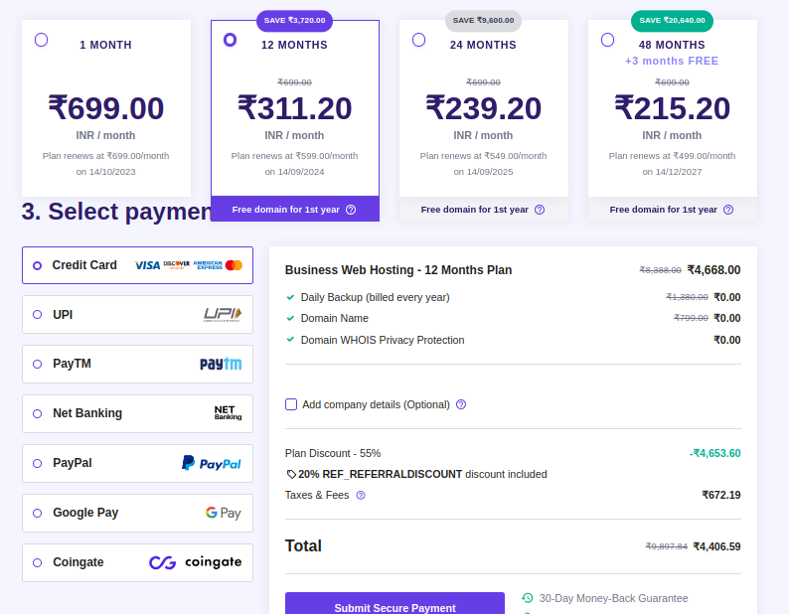Click help icon next to Taxes & Fees
Viewport: 789px width, 614px height.
tap(361, 495)
